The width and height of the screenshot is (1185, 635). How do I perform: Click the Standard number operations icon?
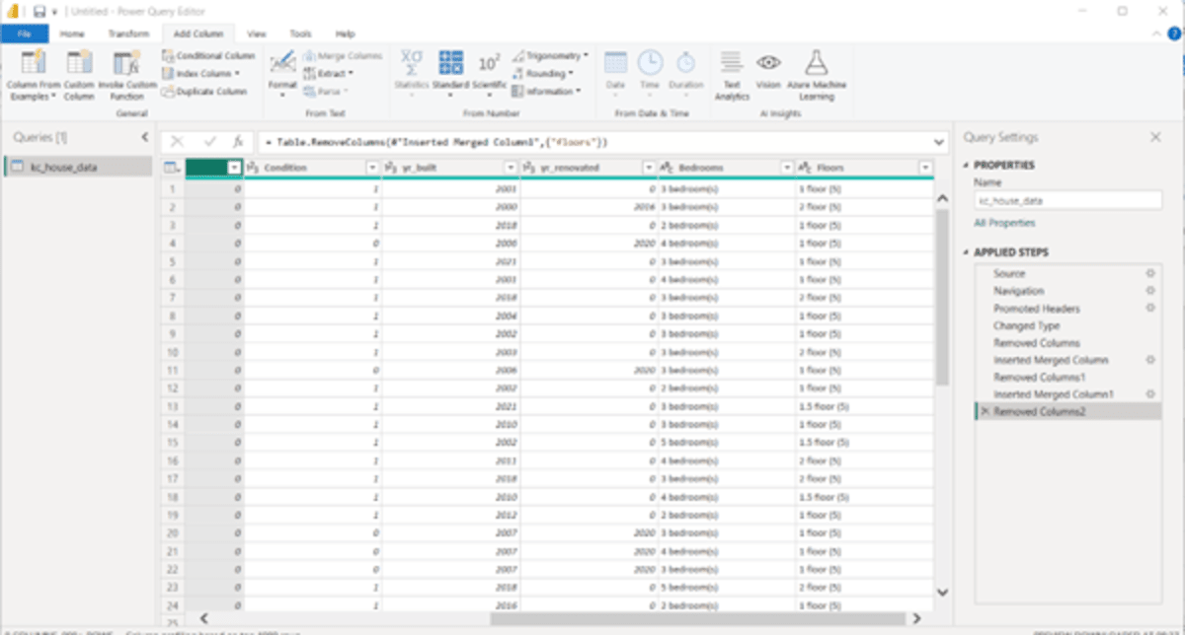[451, 63]
